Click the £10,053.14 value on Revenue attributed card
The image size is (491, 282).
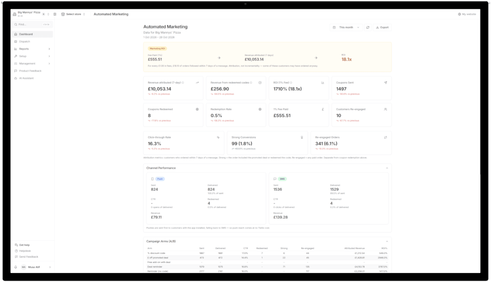(x=160, y=89)
